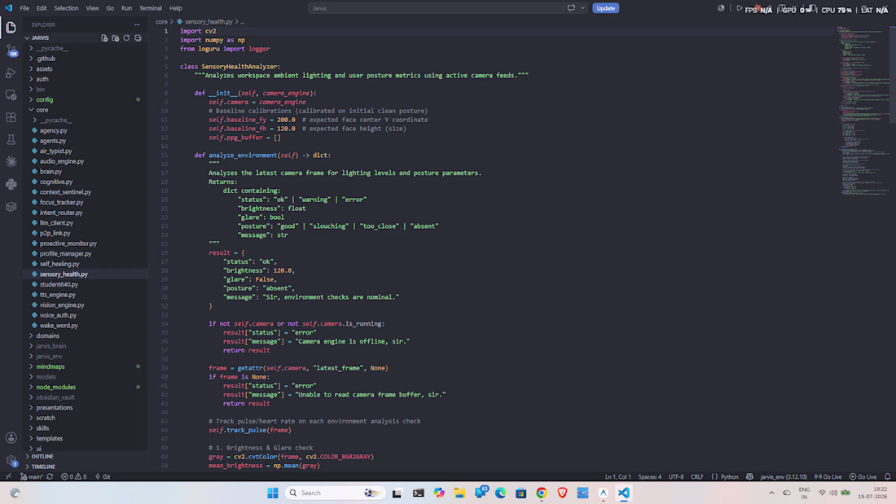Click jarvis_env (3.12.10) interpreter selector
Viewport: 896px width, 504px height.
point(784,476)
